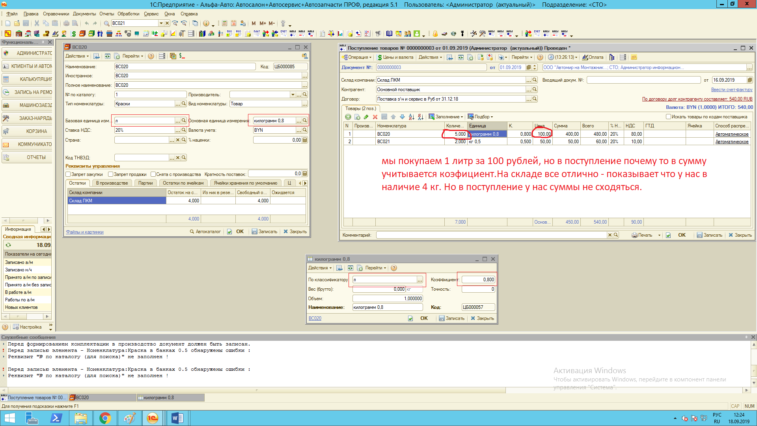757x426 pixels.
Task: Click the cut scissors icon in main toolbar
Action: tap(37, 23)
